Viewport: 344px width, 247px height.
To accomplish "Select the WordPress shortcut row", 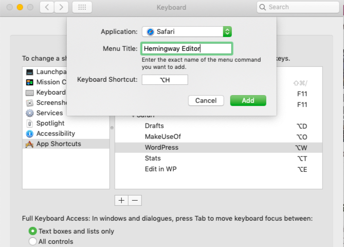I will click(219, 148).
